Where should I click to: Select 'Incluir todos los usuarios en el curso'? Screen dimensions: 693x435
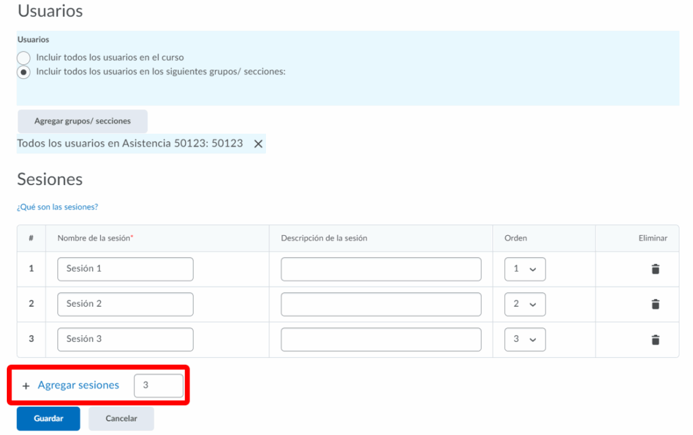click(24, 58)
